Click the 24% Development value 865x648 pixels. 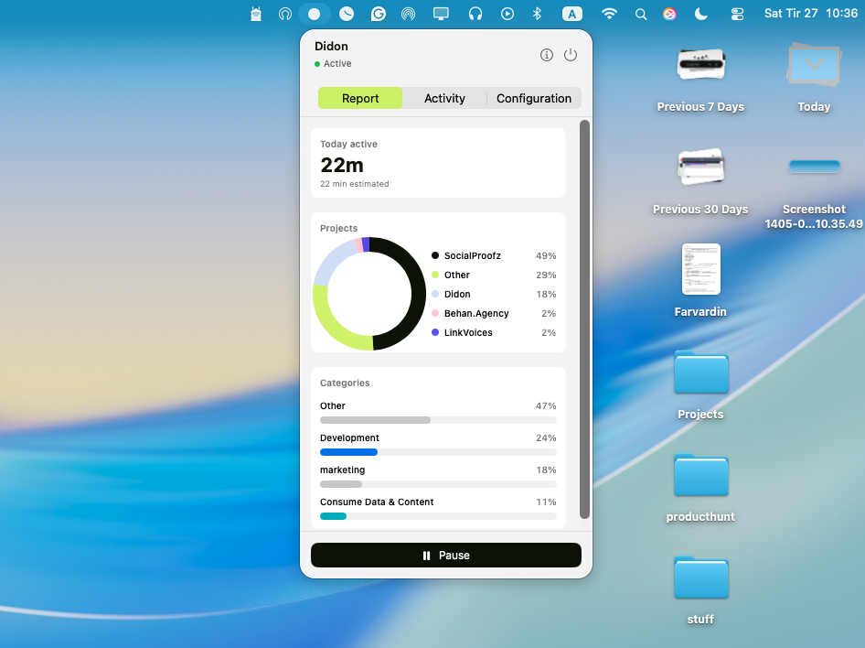coord(546,437)
